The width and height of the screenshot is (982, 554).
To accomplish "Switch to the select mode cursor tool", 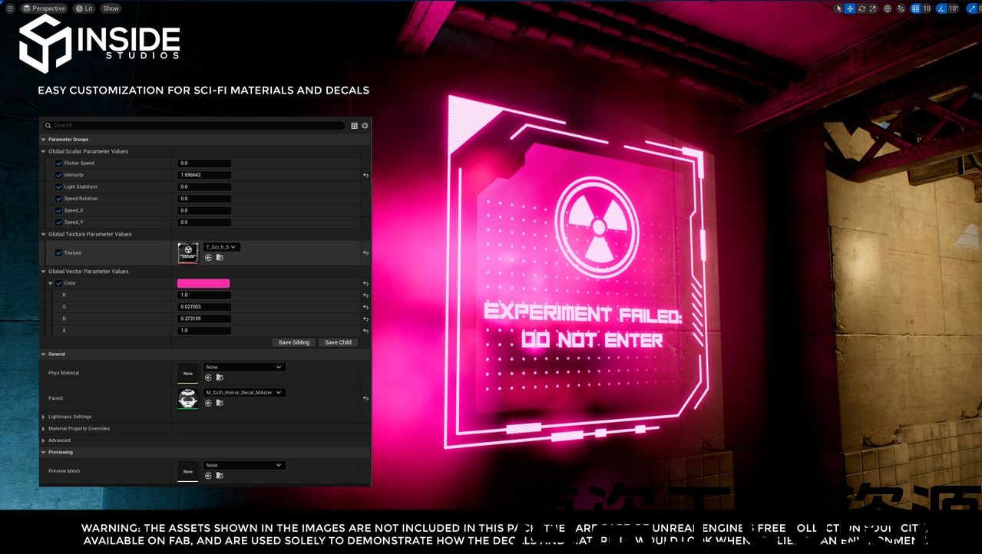I will pos(838,8).
